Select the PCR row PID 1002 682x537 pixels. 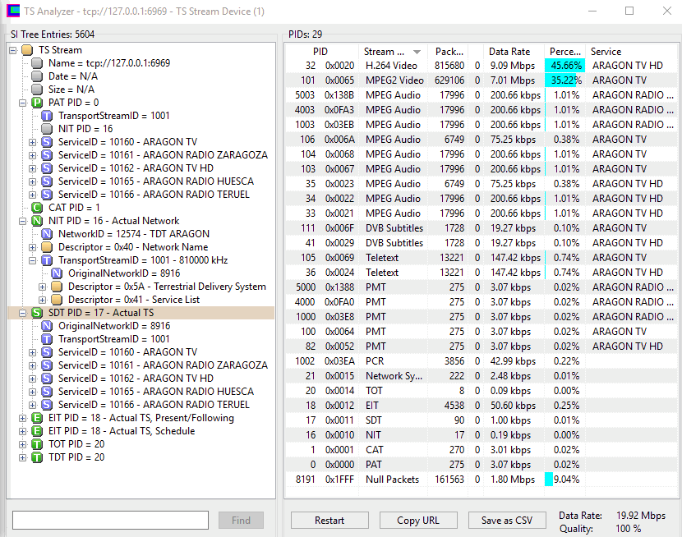point(481,361)
